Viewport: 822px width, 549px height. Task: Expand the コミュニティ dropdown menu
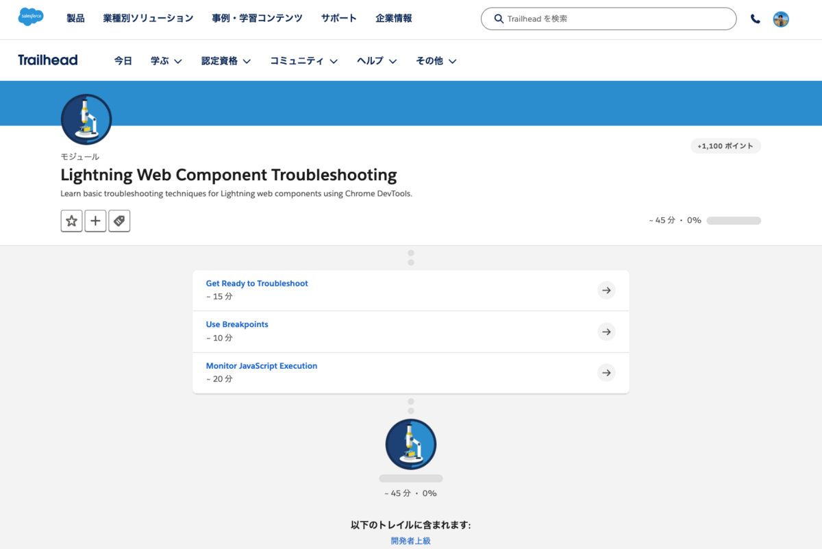click(304, 61)
